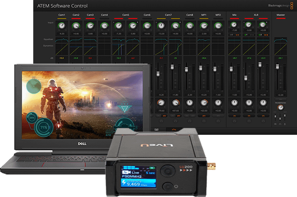Toggle AFV on Cam7 left channel
297x197 pixels.
click(164, 116)
